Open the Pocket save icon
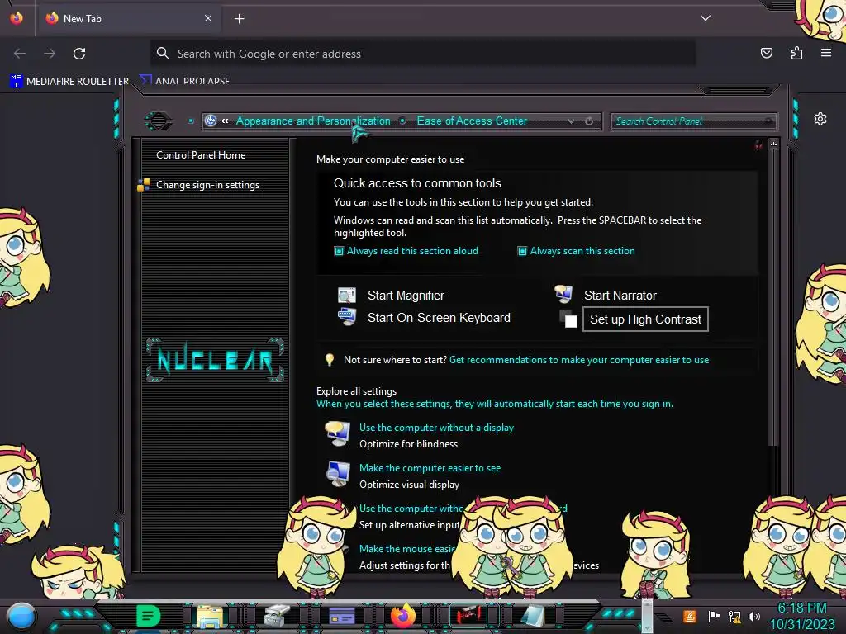Image resolution: width=846 pixels, height=634 pixels. 766,53
